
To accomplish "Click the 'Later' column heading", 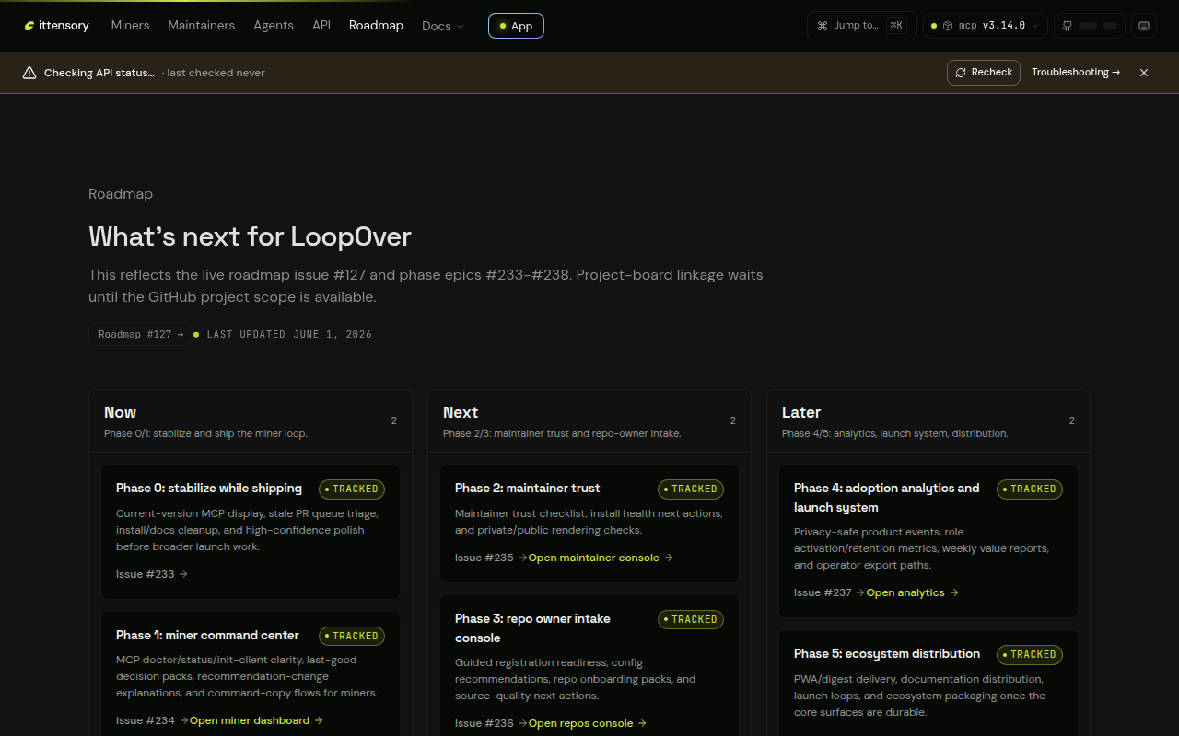I will pos(801,412).
